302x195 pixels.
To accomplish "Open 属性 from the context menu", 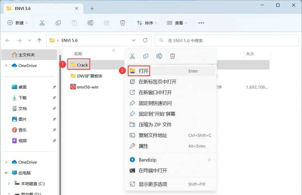I will [x=170, y=146].
